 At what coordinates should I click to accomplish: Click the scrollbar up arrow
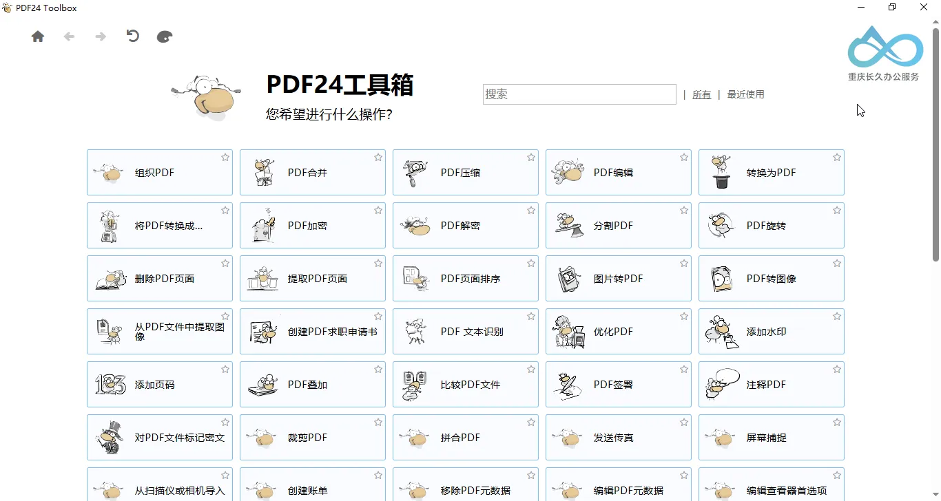point(935,22)
